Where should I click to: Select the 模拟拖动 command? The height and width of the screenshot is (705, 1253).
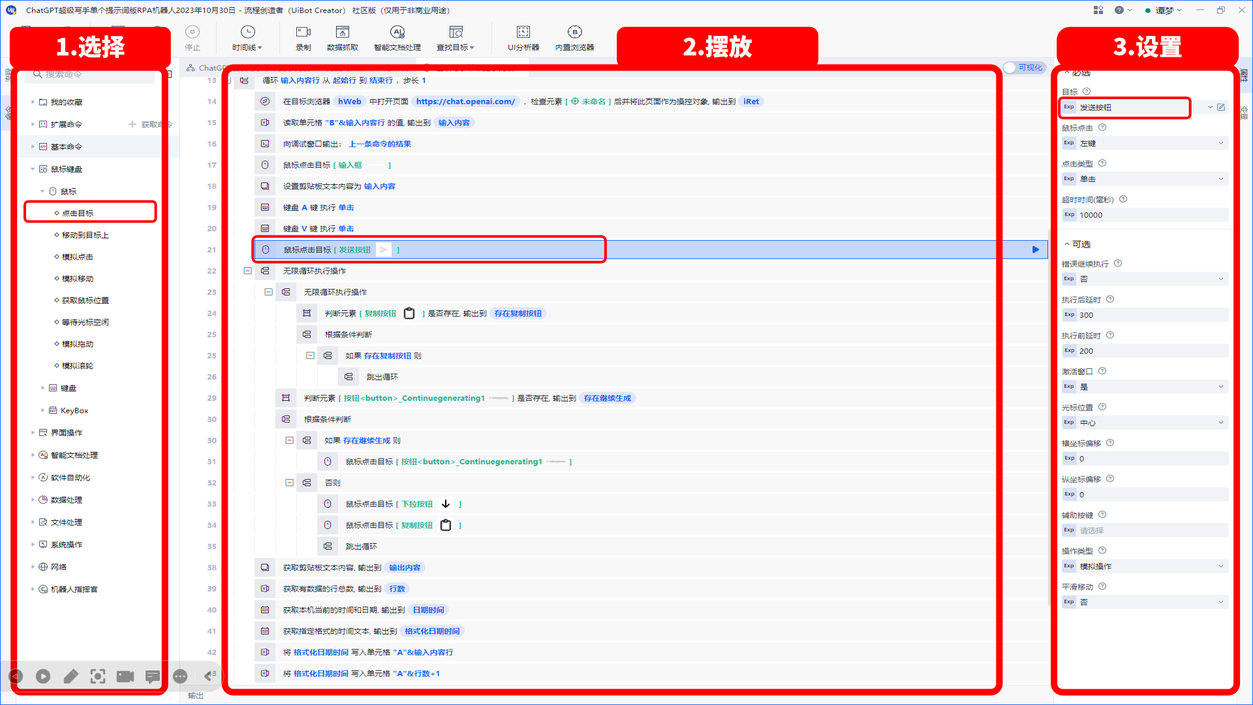tap(77, 344)
